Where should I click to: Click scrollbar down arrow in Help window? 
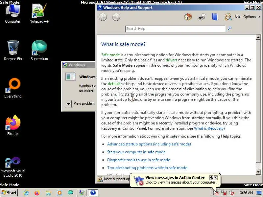(258, 172)
